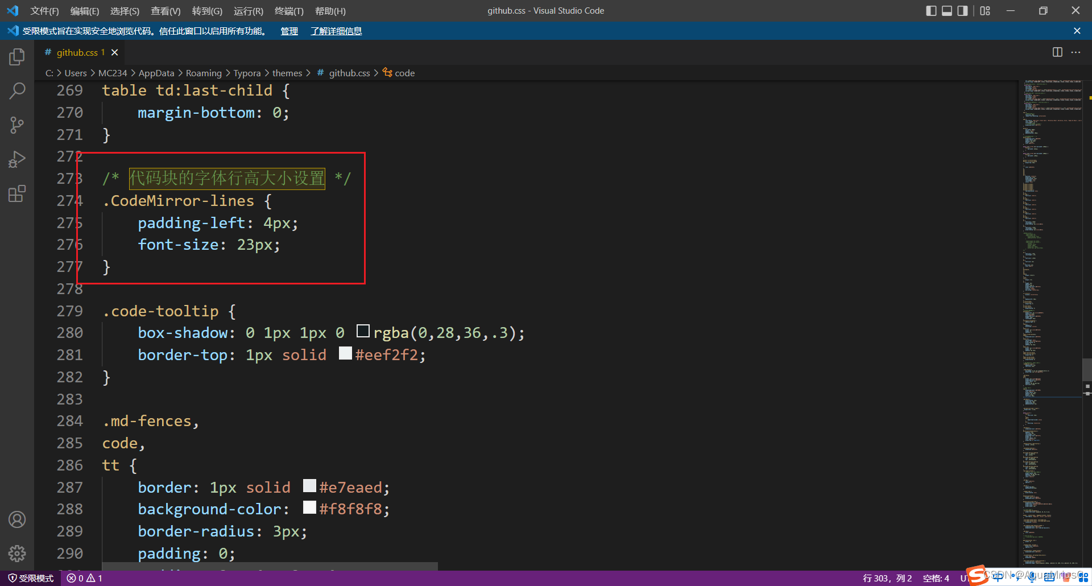Expand the MC234 breadcrumb segment
Image resolution: width=1092 pixels, height=586 pixels.
tap(113, 73)
